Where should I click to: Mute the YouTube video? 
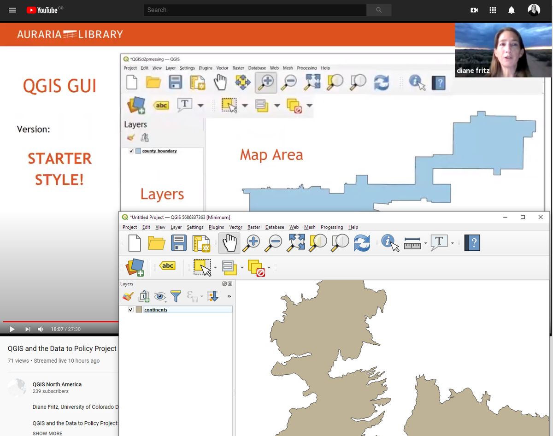(41, 329)
